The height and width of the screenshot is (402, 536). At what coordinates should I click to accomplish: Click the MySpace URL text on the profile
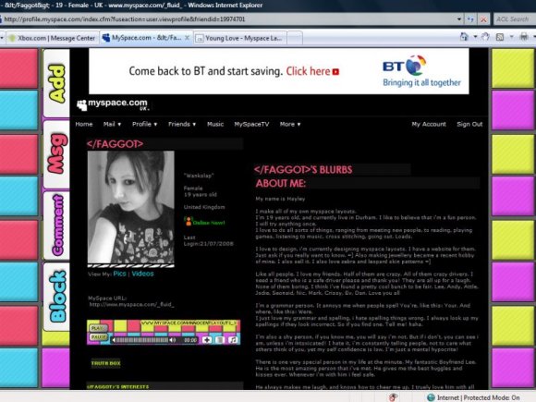(131, 304)
